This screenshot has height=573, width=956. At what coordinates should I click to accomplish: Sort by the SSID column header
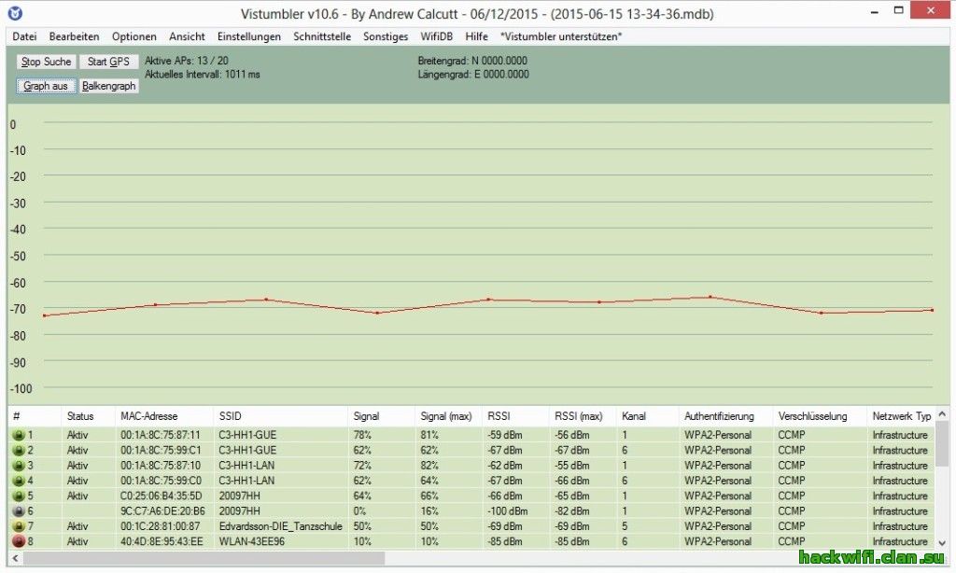coord(280,416)
